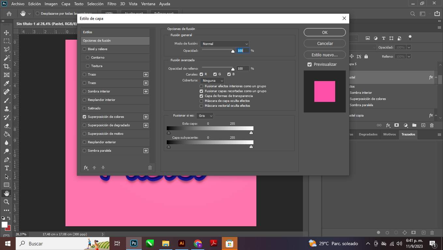Open the Fusionar si es dropdown
The image size is (443, 250).
click(205, 116)
